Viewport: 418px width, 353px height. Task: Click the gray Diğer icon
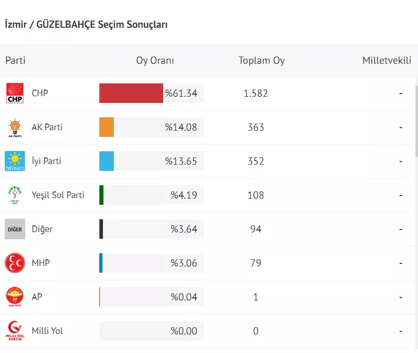click(15, 229)
